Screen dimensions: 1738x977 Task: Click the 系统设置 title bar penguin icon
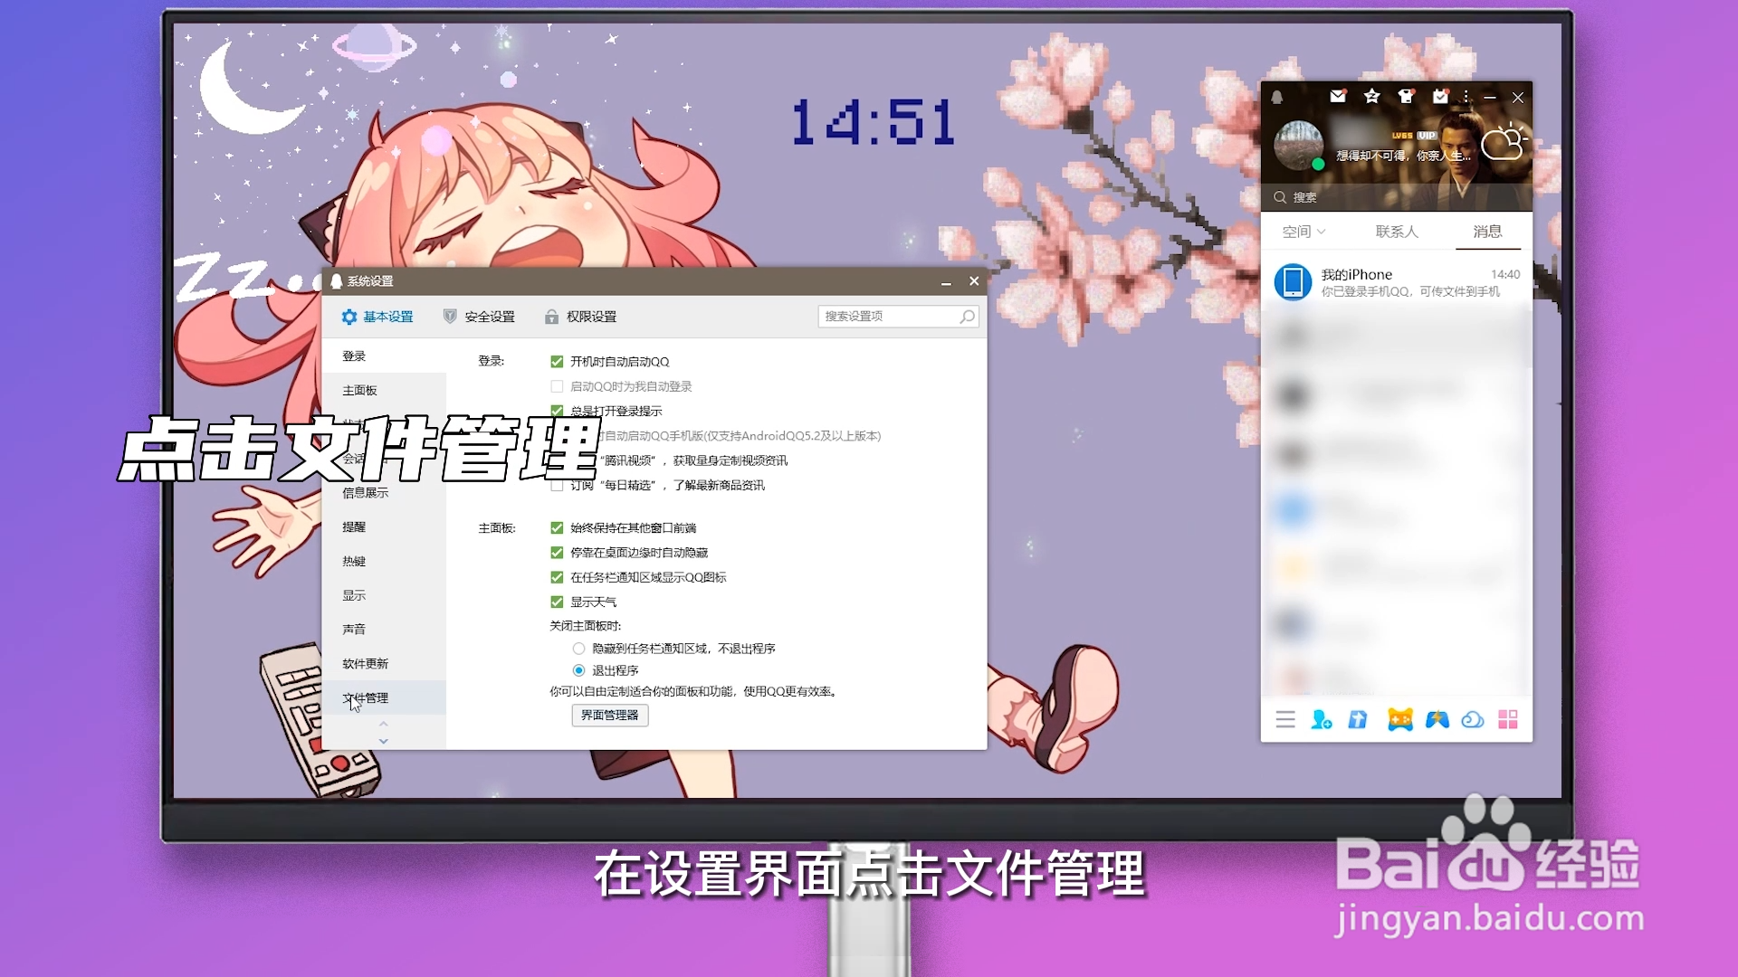(337, 281)
